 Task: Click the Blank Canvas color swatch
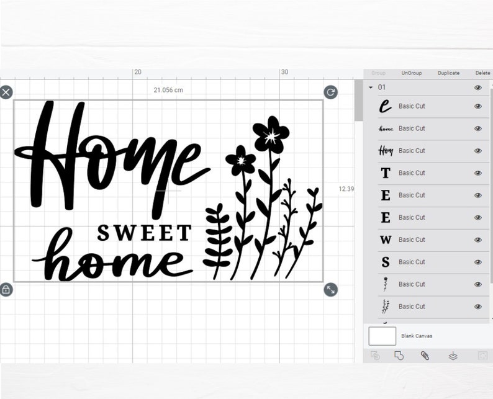pyautogui.click(x=382, y=336)
